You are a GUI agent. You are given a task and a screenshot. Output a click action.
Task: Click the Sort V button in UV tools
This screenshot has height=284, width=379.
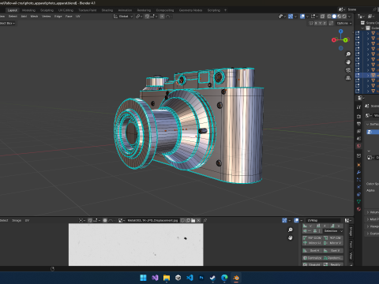pyautogui.click(x=333, y=251)
